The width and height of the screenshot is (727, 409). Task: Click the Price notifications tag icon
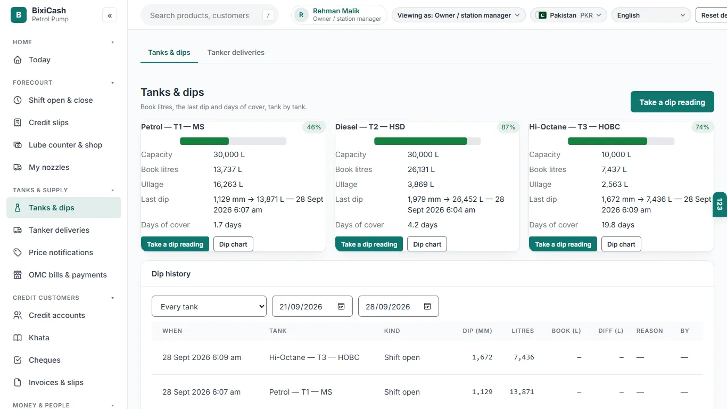tap(18, 252)
